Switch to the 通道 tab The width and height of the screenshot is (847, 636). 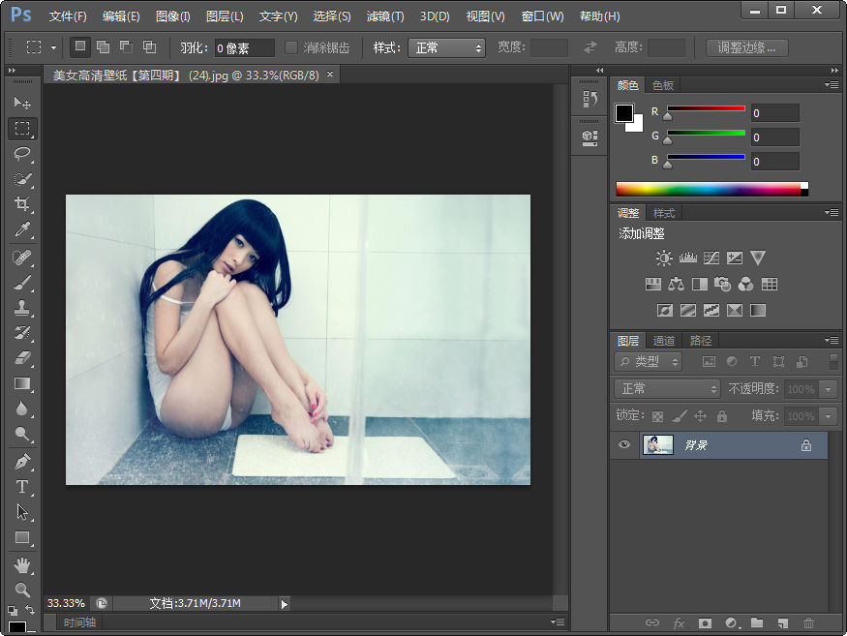(664, 340)
